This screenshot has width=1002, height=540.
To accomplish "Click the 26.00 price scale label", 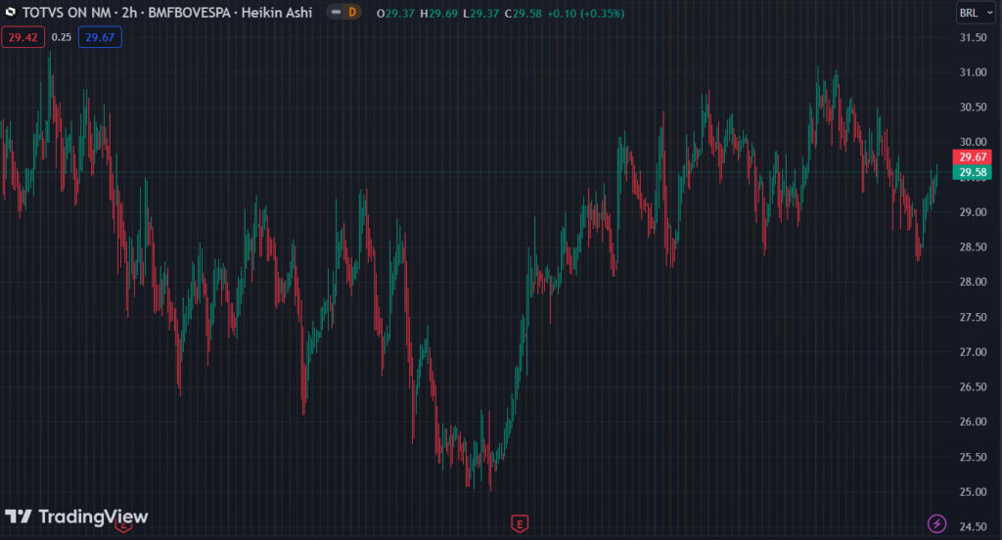I will (x=974, y=422).
